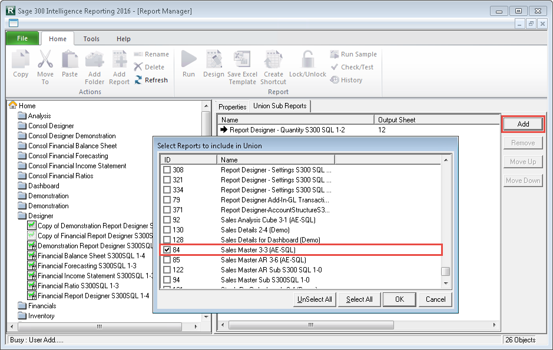Refresh the report list

pyautogui.click(x=151, y=80)
